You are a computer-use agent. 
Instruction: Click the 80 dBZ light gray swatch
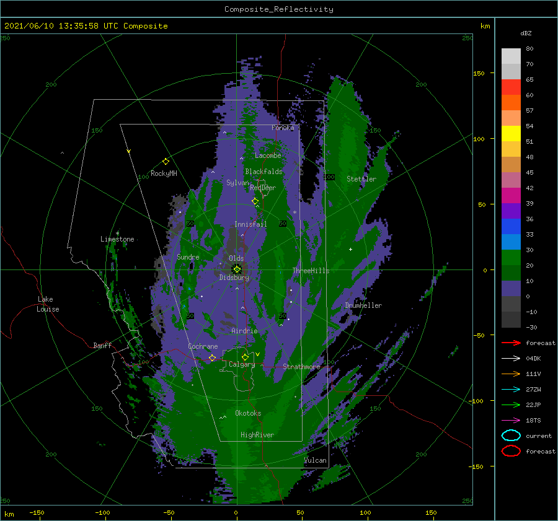point(511,56)
